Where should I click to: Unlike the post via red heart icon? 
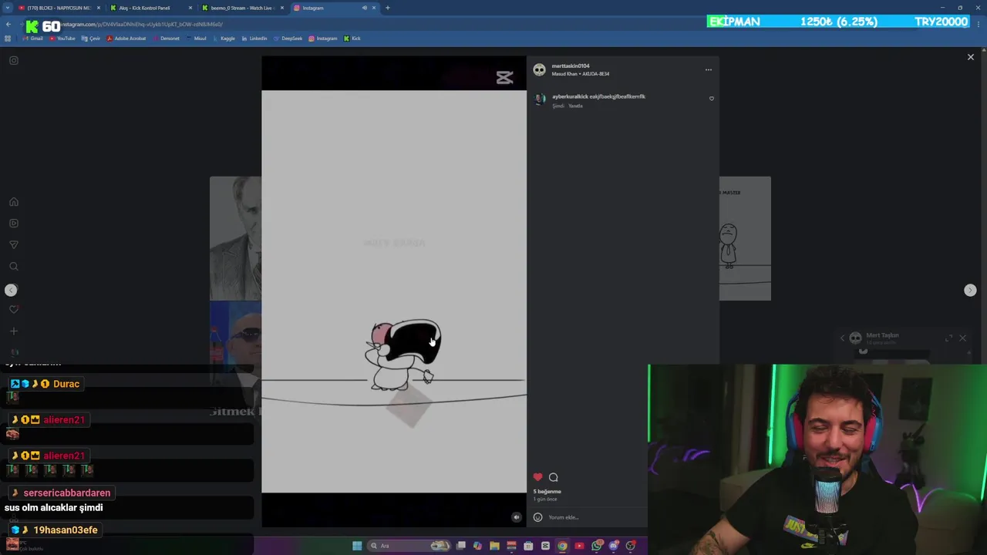[x=537, y=477]
